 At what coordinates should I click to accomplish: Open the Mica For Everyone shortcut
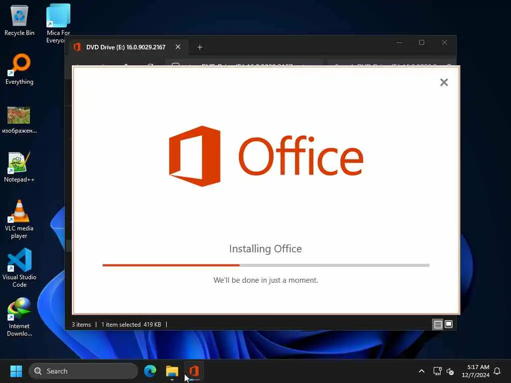tap(58, 23)
